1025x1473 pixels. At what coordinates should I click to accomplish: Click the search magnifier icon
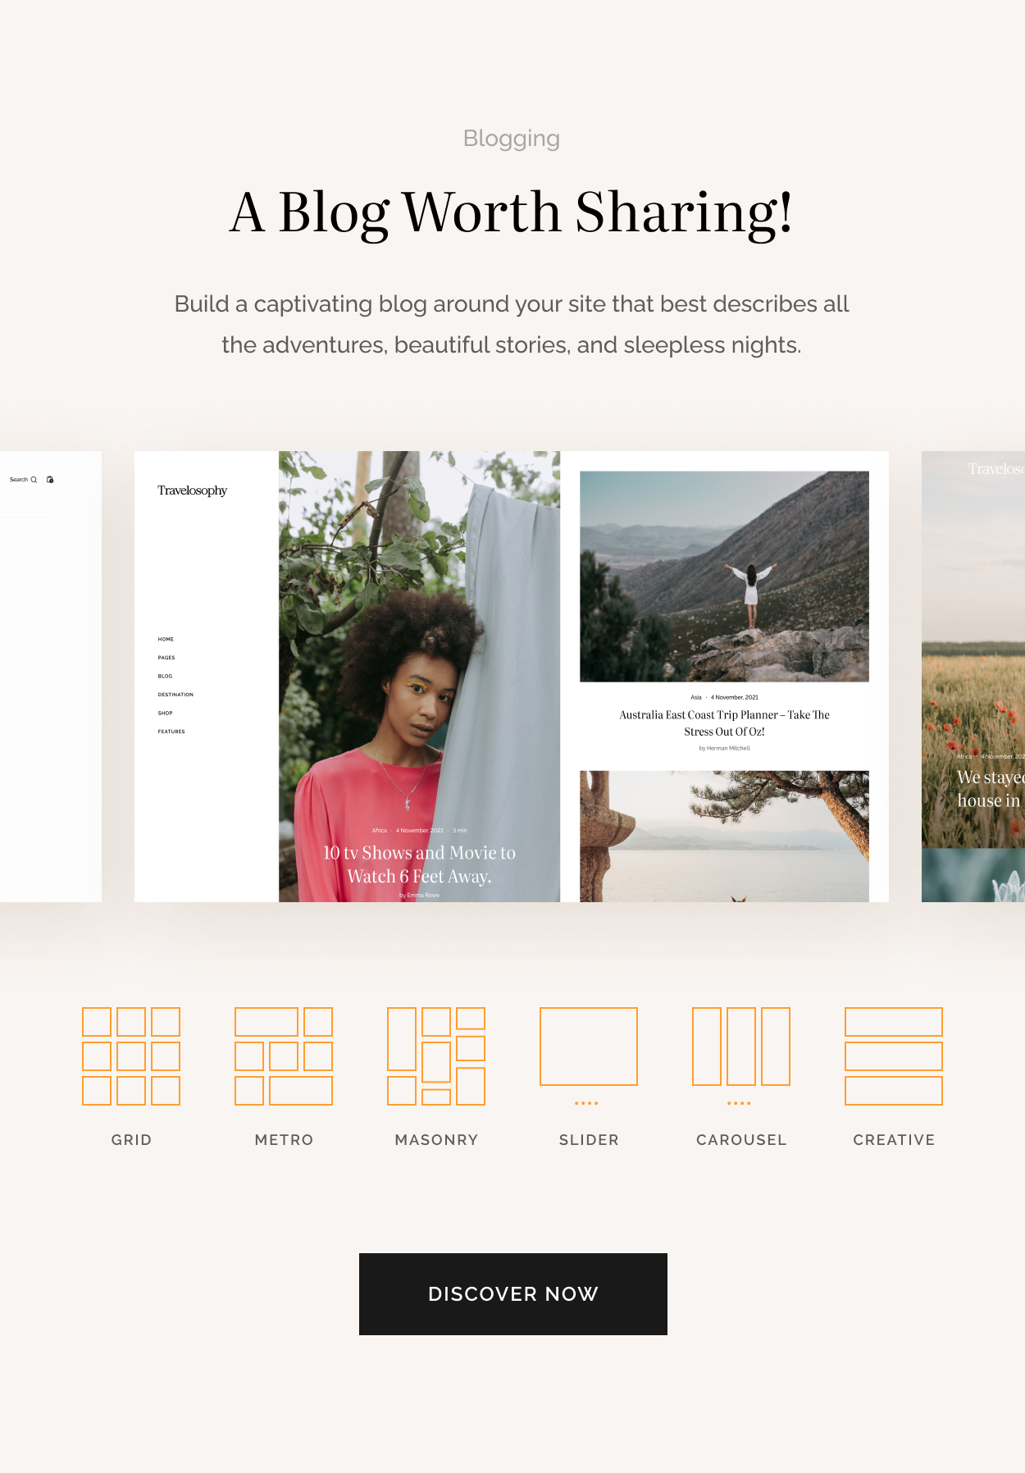click(x=34, y=480)
